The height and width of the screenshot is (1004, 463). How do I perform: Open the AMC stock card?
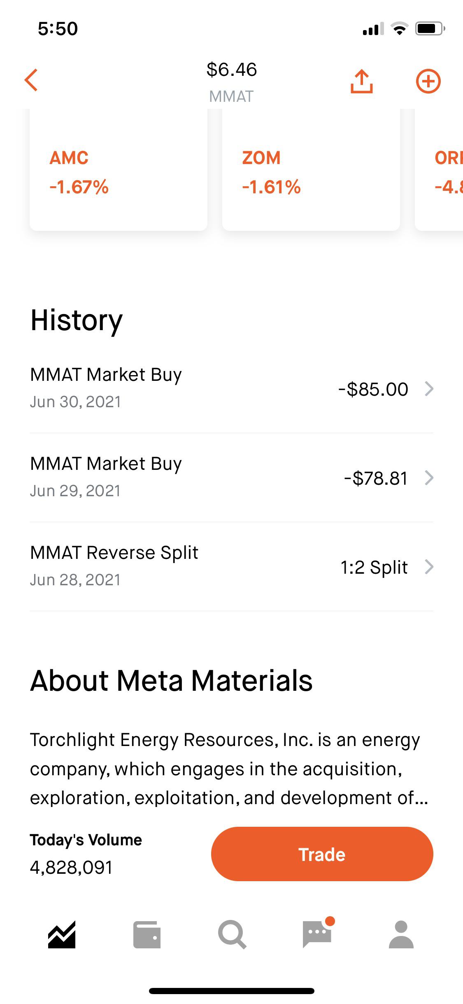pos(119,170)
